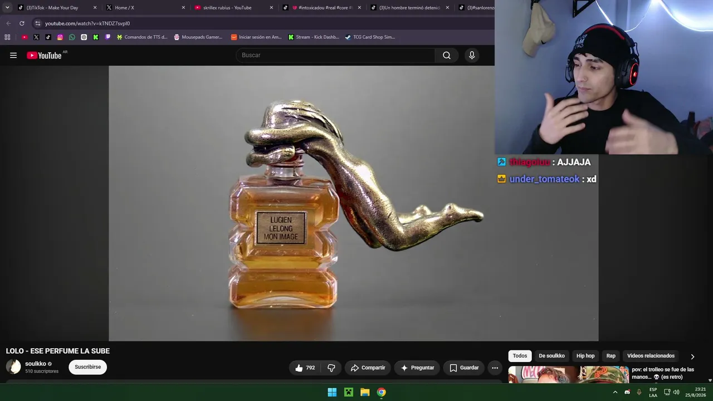This screenshot has height=401, width=713.
Task: Like the video with thumbs up
Action: tap(305, 368)
